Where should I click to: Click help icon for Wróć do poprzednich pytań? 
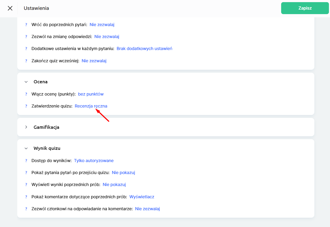[x=26, y=24]
